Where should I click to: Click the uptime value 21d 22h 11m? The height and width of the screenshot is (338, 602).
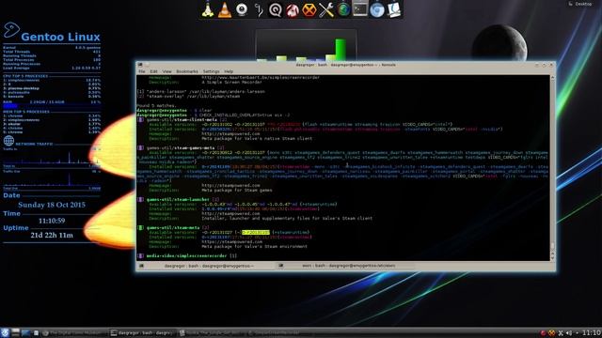click(x=52, y=235)
